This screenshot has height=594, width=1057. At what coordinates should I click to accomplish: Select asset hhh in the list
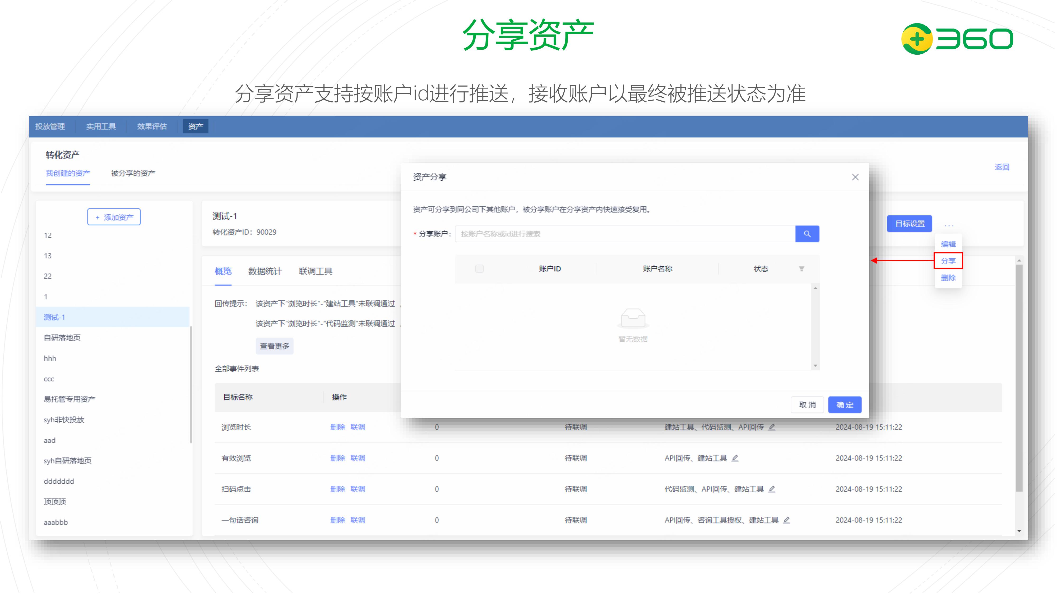[x=113, y=358]
